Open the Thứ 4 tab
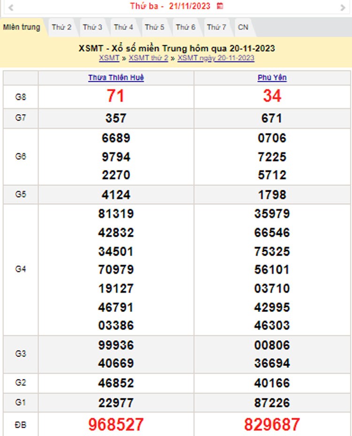 click(x=123, y=27)
